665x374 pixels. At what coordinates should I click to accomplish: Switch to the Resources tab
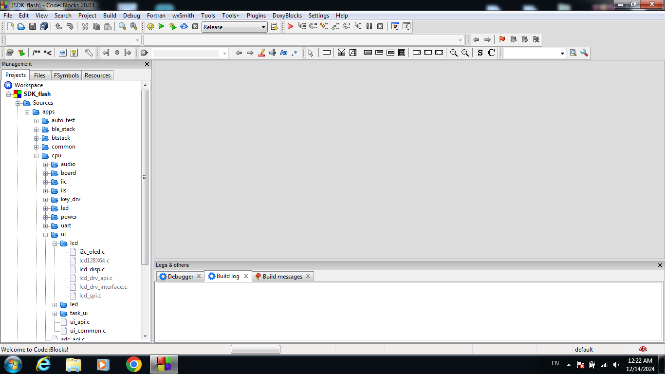click(x=97, y=75)
